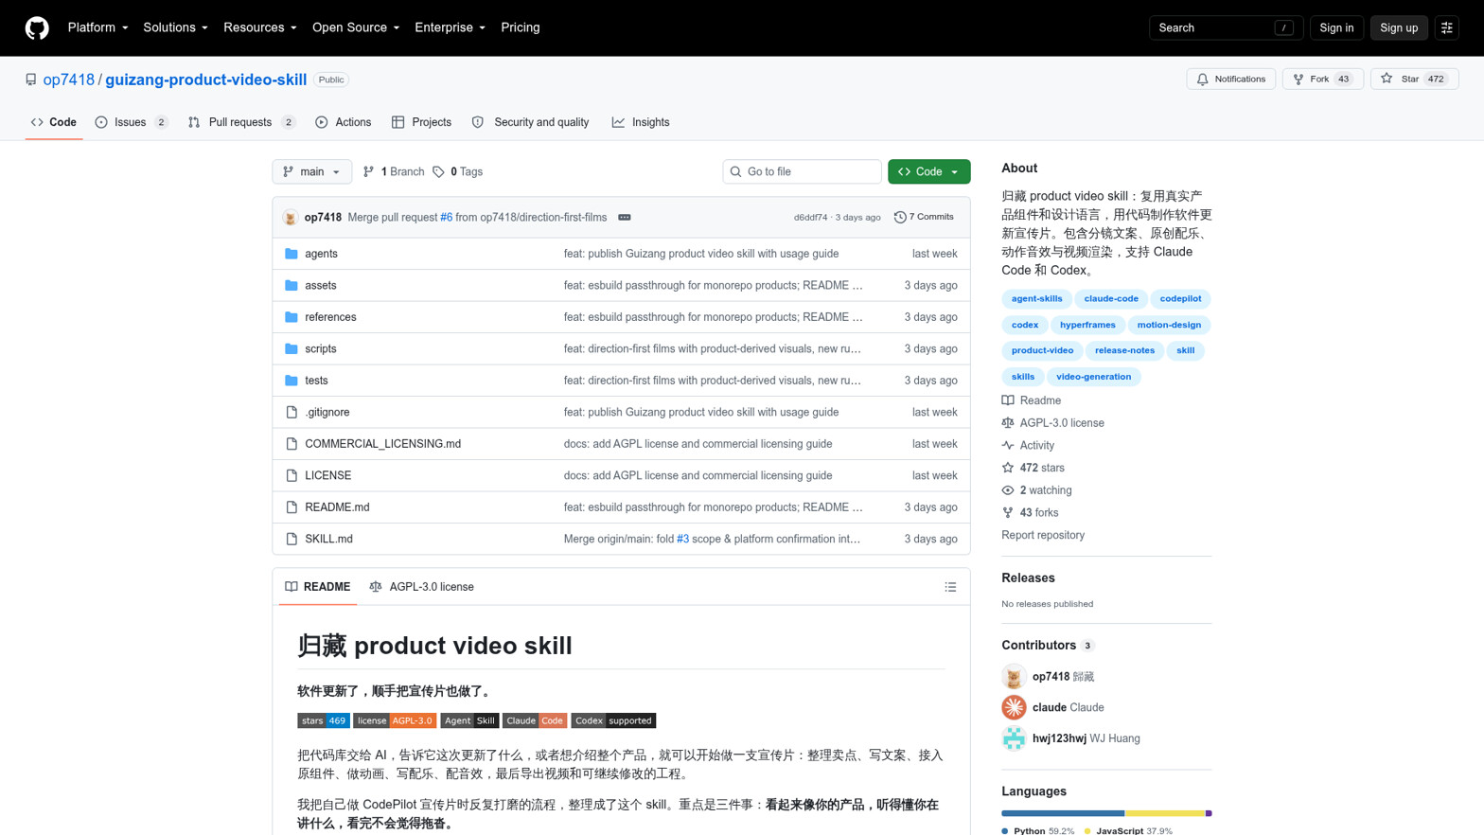Image resolution: width=1484 pixels, height=835 pixels.
Task: Open the green Code dropdown
Action: [x=928, y=171]
